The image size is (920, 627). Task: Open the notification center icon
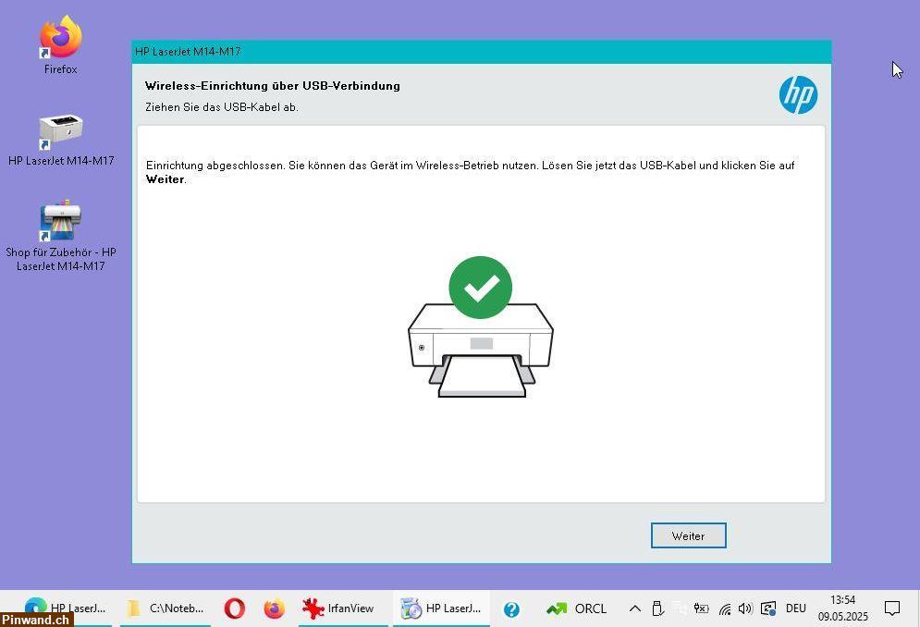pos(892,609)
